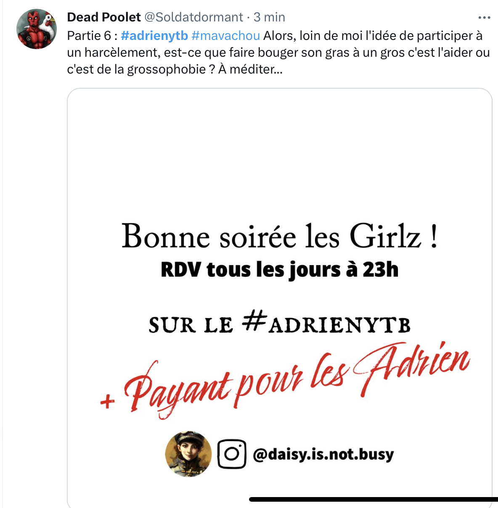Follow the bold #adrienytb hashtag link
498x508 pixels.
[154, 36]
